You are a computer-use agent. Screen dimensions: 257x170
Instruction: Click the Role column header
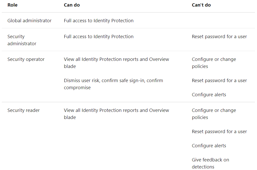point(12,5)
